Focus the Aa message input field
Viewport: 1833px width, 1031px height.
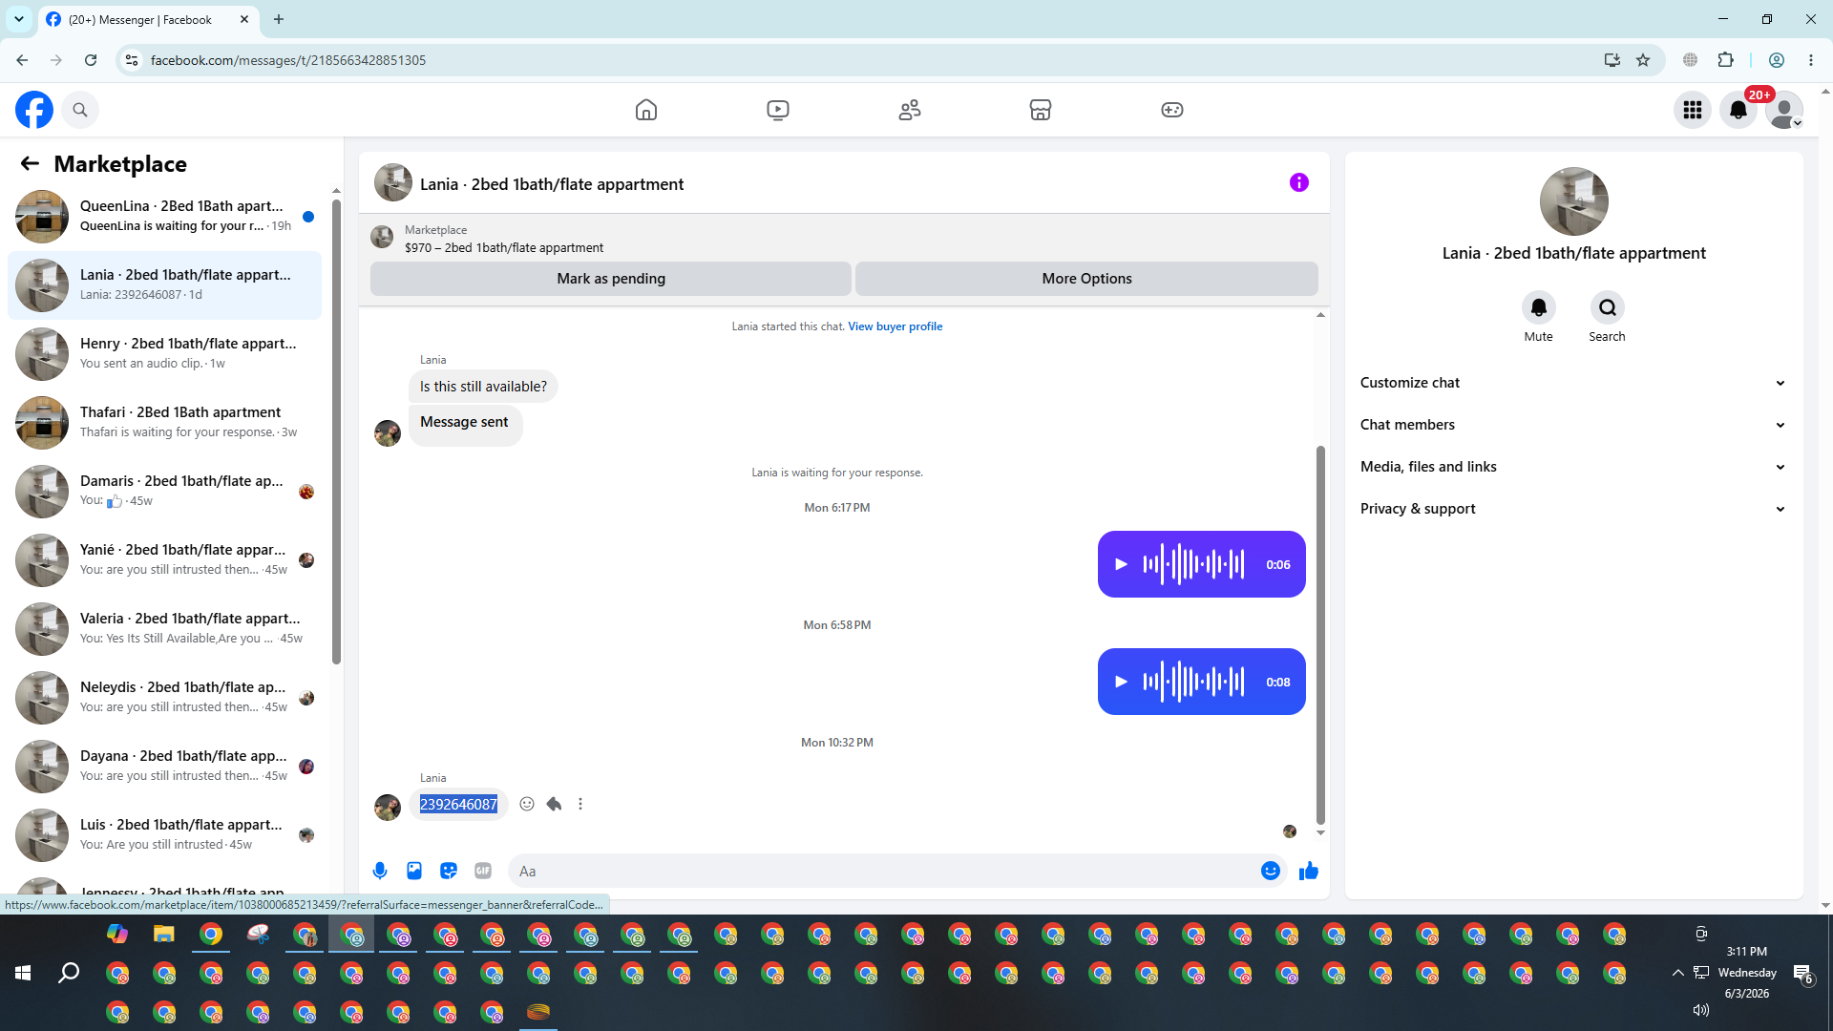point(883,871)
